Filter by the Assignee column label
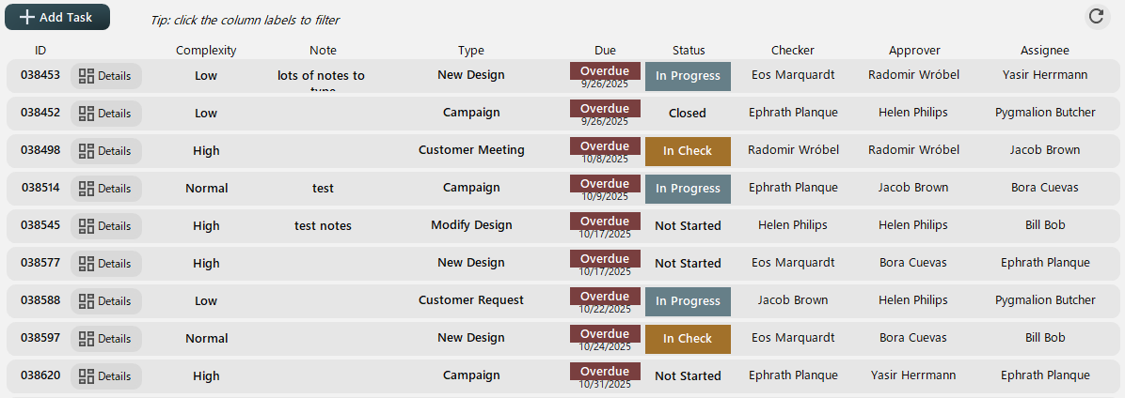The width and height of the screenshot is (1125, 398). tap(1044, 51)
